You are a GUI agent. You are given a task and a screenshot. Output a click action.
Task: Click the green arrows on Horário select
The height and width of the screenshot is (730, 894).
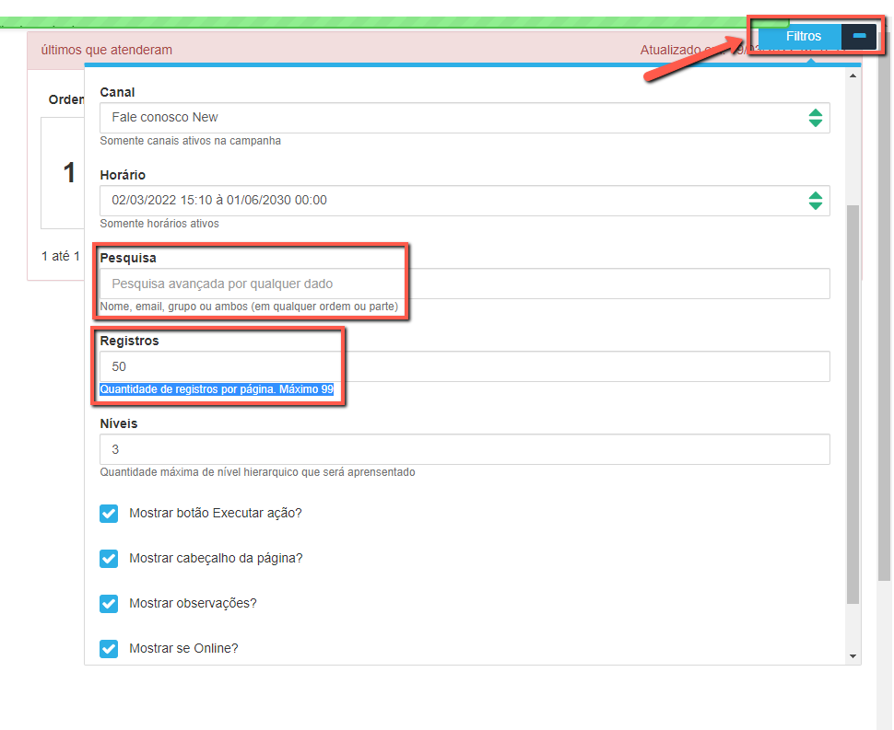(815, 201)
